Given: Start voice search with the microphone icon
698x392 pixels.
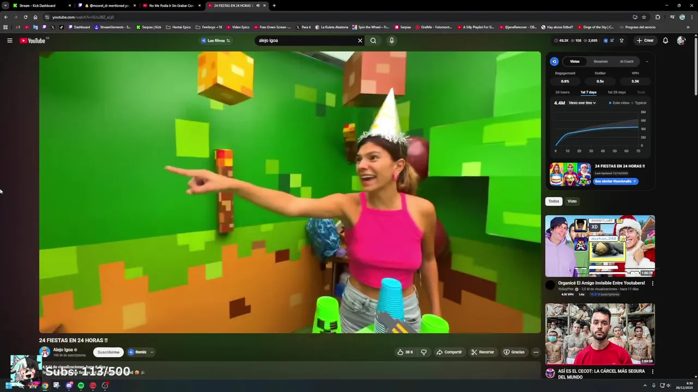Looking at the screenshot, I should (392, 40).
